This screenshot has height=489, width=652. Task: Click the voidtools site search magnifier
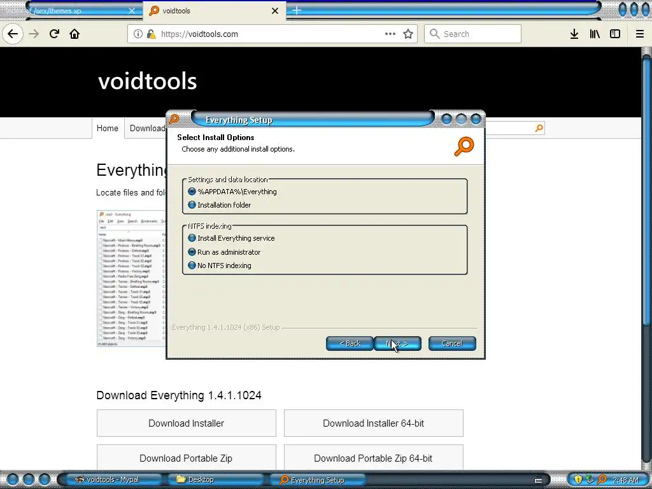(539, 128)
